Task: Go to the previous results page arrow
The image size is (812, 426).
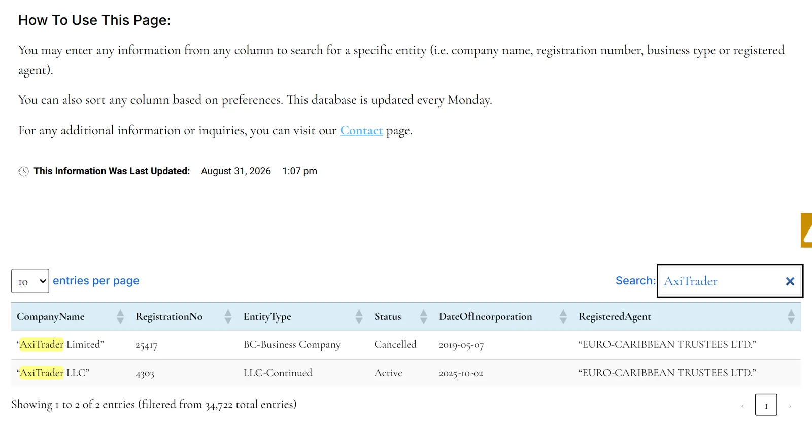Action: click(742, 406)
